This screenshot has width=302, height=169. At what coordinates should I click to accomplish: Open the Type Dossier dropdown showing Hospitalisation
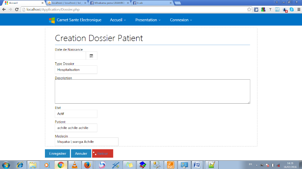[x=76, y=70]
